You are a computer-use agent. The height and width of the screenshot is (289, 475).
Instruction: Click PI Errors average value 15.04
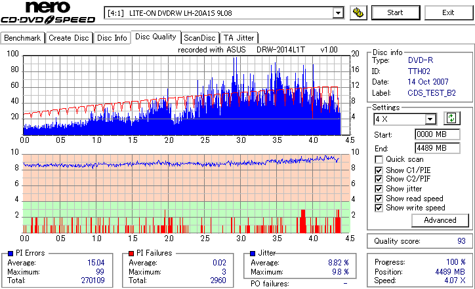coord(96,263)
